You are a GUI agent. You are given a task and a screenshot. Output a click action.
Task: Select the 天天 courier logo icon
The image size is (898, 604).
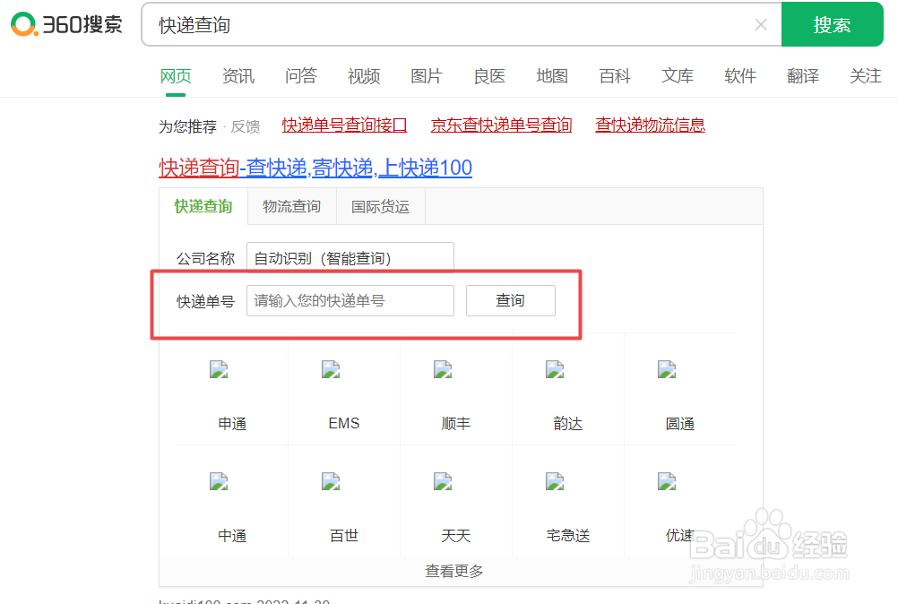[x=443, y=482]
